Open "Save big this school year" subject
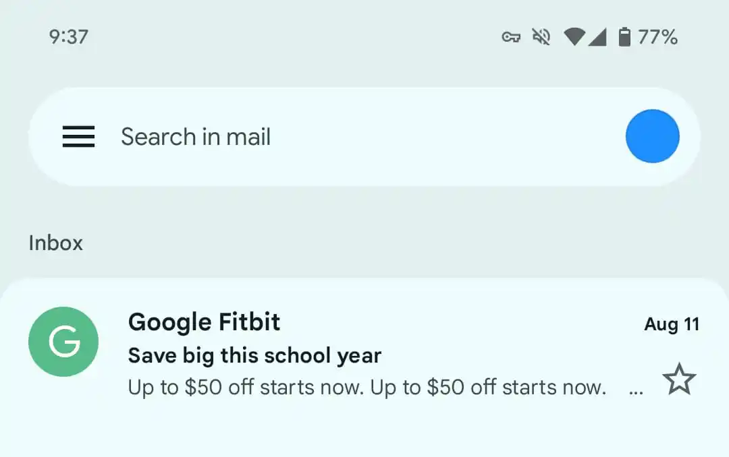The height and width of the screenshot is (457, 729). (x=254, y=355)
